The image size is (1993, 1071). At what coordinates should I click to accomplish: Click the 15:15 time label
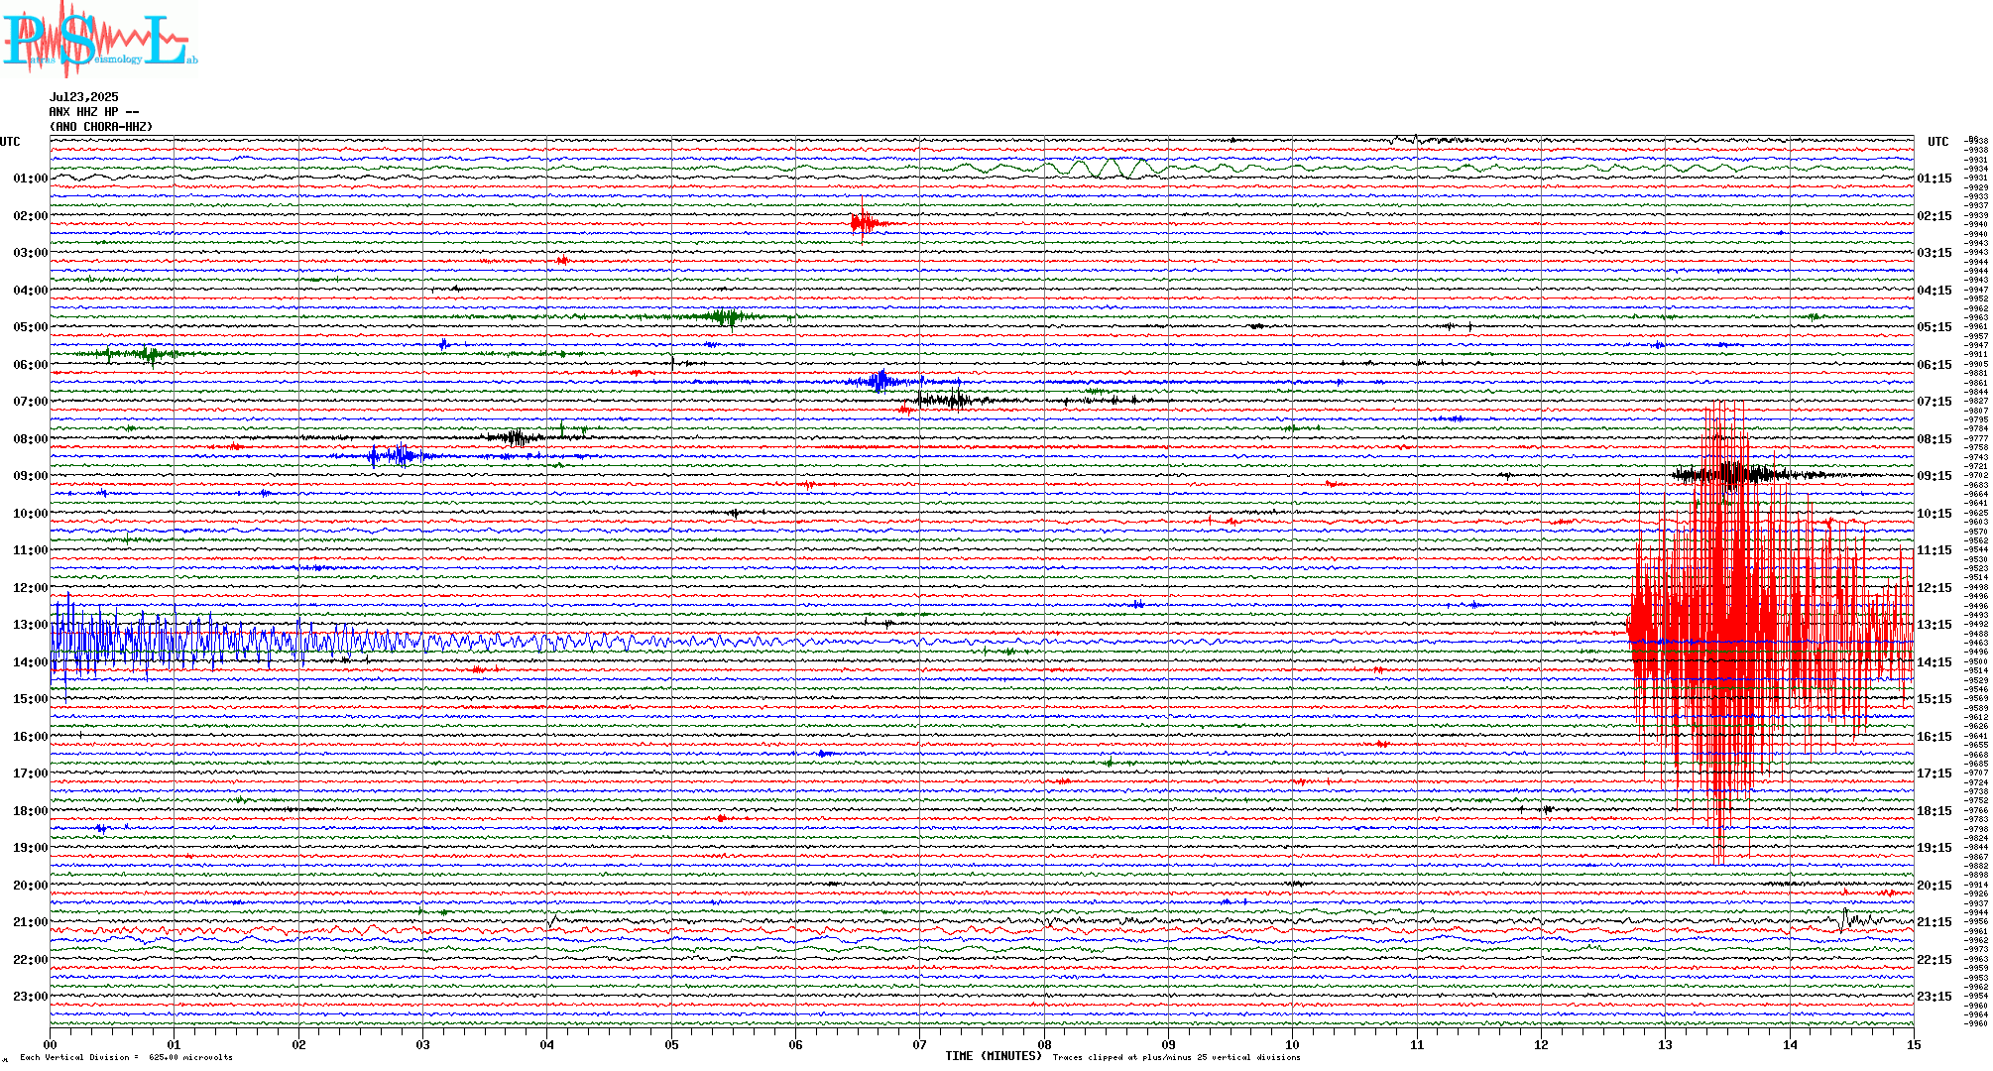[x=1934, y=699]
